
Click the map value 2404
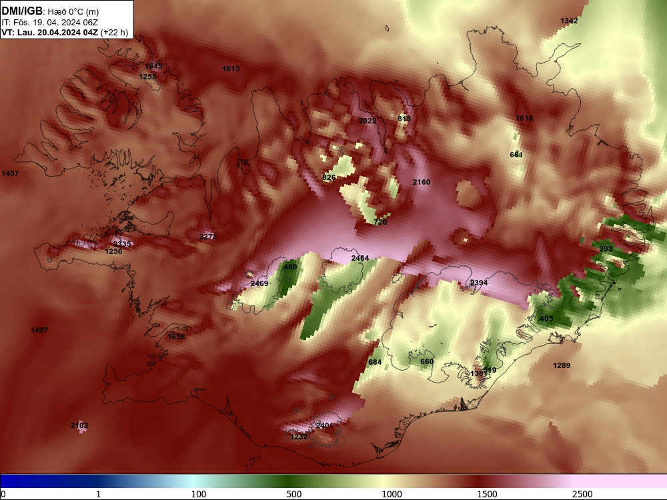pyautogui.click(x=325, y=425)
